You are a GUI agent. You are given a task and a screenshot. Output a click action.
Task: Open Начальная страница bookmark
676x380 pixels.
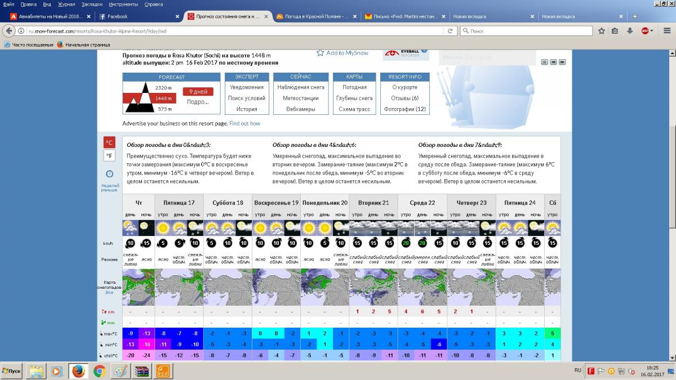pyautogui.click(x=83, y=44)
